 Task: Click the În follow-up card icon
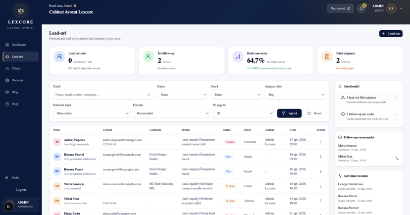[x=149, y=56]
